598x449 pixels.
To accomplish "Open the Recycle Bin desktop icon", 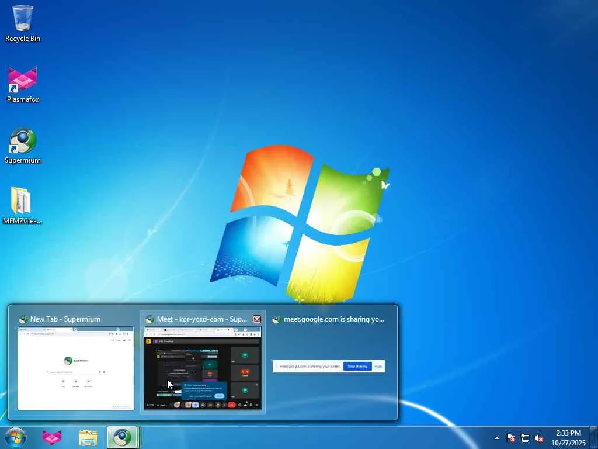I will click(x=23, y=23).
